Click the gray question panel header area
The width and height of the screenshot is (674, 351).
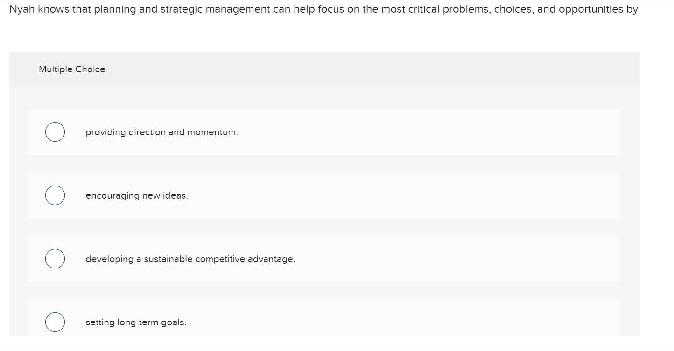324,69
